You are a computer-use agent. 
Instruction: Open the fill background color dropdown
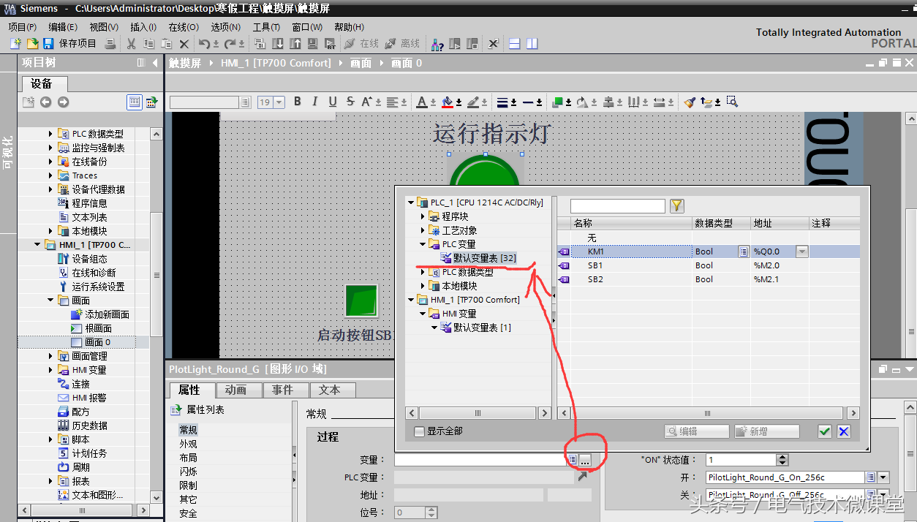(458, 102)
